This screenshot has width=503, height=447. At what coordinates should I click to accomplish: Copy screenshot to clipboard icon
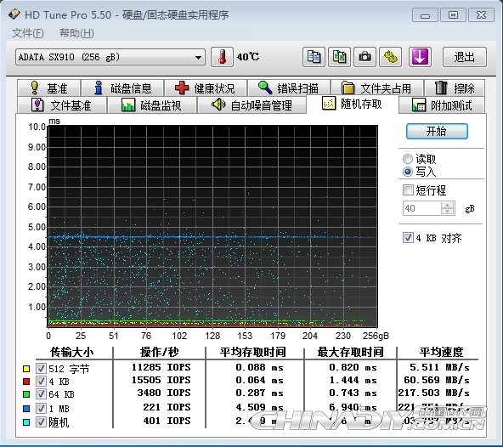point(339,57)
